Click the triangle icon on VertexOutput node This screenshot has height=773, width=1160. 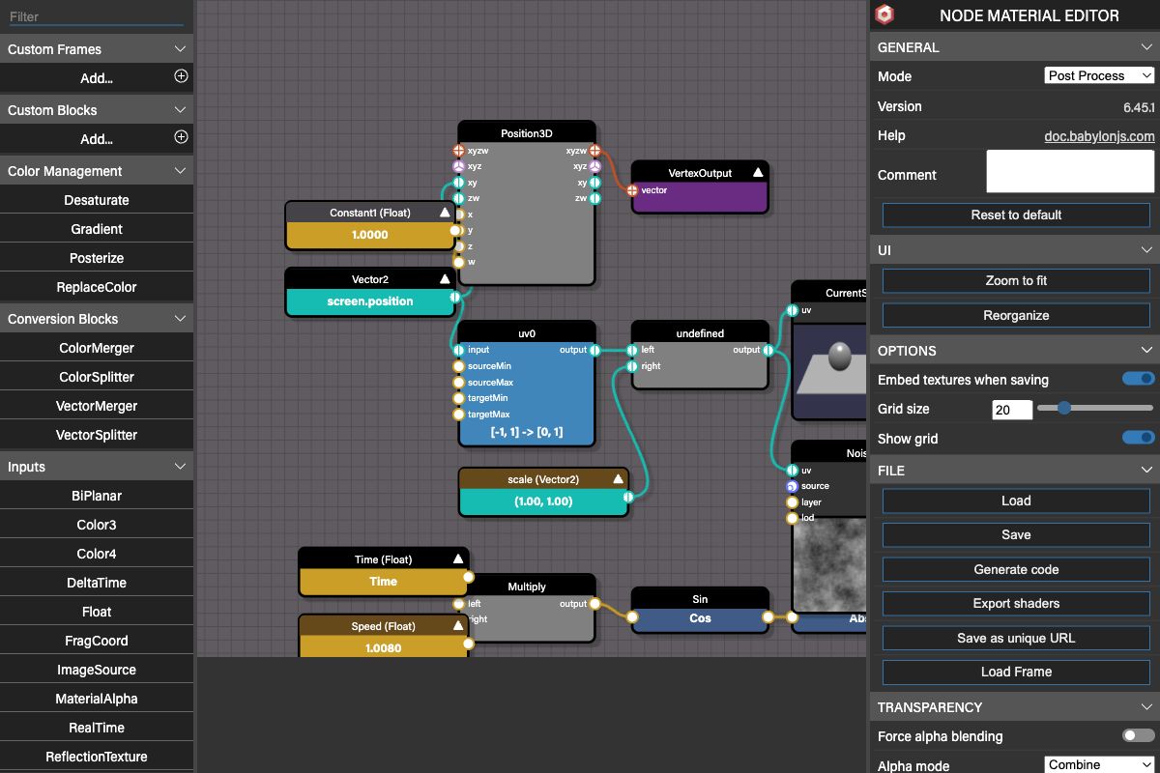(x=759, y=173)
